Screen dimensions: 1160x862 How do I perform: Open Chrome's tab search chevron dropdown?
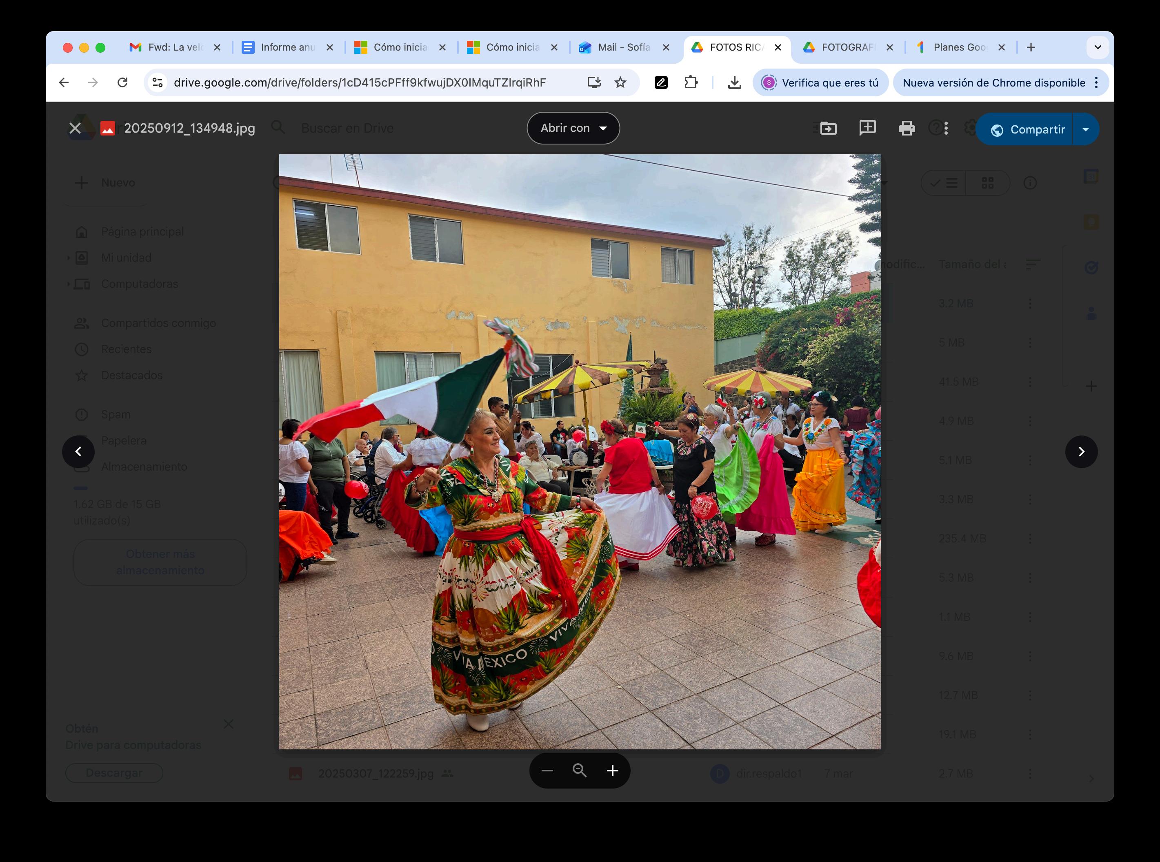1098,47
